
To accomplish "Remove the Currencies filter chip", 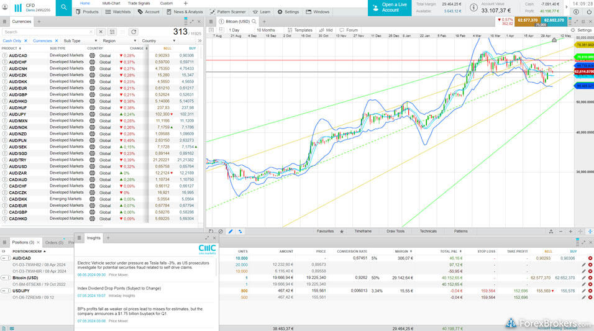I will point(58,40).
